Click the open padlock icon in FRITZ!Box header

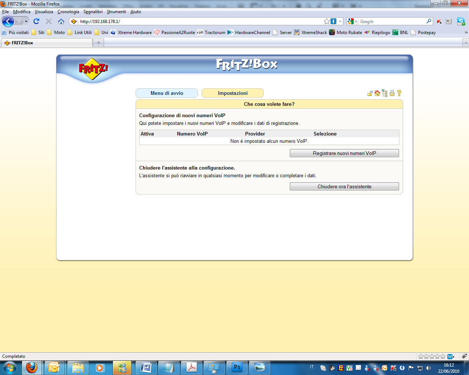coord(370,93)
